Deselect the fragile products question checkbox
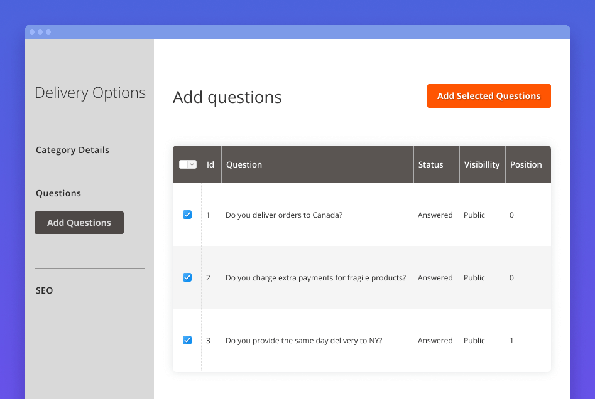Image resolution: width=595 pixels, height=399 pixels. (x=187, y=277)
